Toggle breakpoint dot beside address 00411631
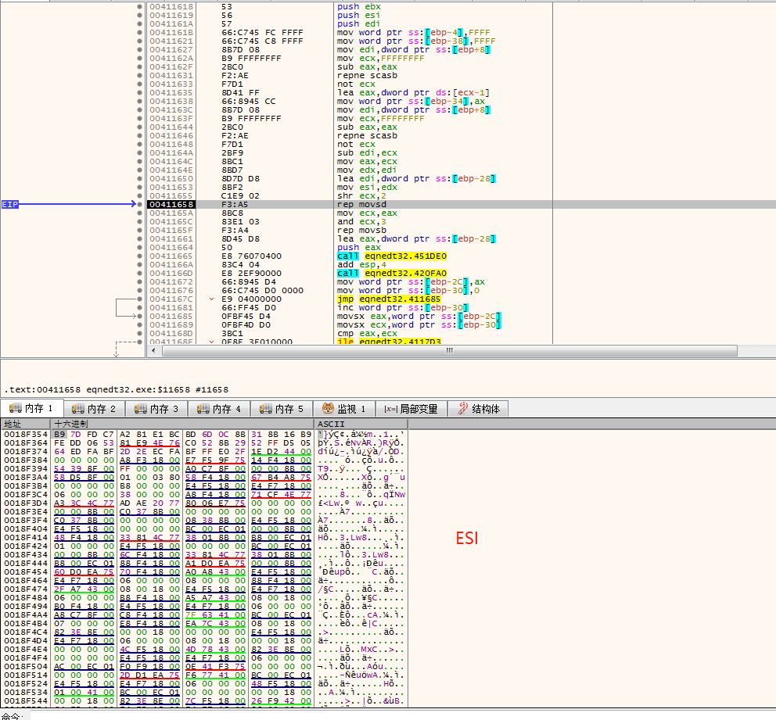The height and width of the screenshot is (720, 776). [140, 76]
